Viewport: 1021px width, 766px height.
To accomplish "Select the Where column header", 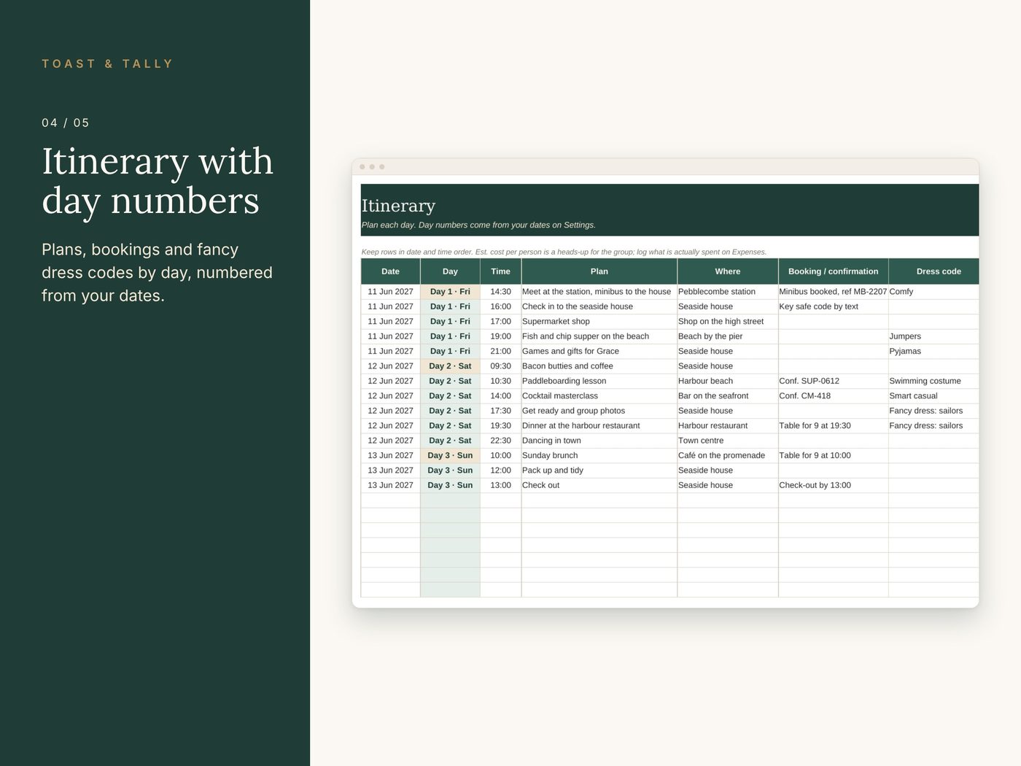I will coord(728,271).
